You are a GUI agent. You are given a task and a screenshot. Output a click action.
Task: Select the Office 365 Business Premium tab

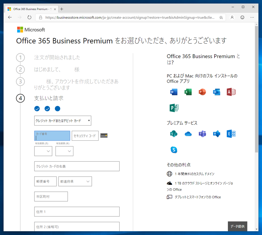(32, 9)
